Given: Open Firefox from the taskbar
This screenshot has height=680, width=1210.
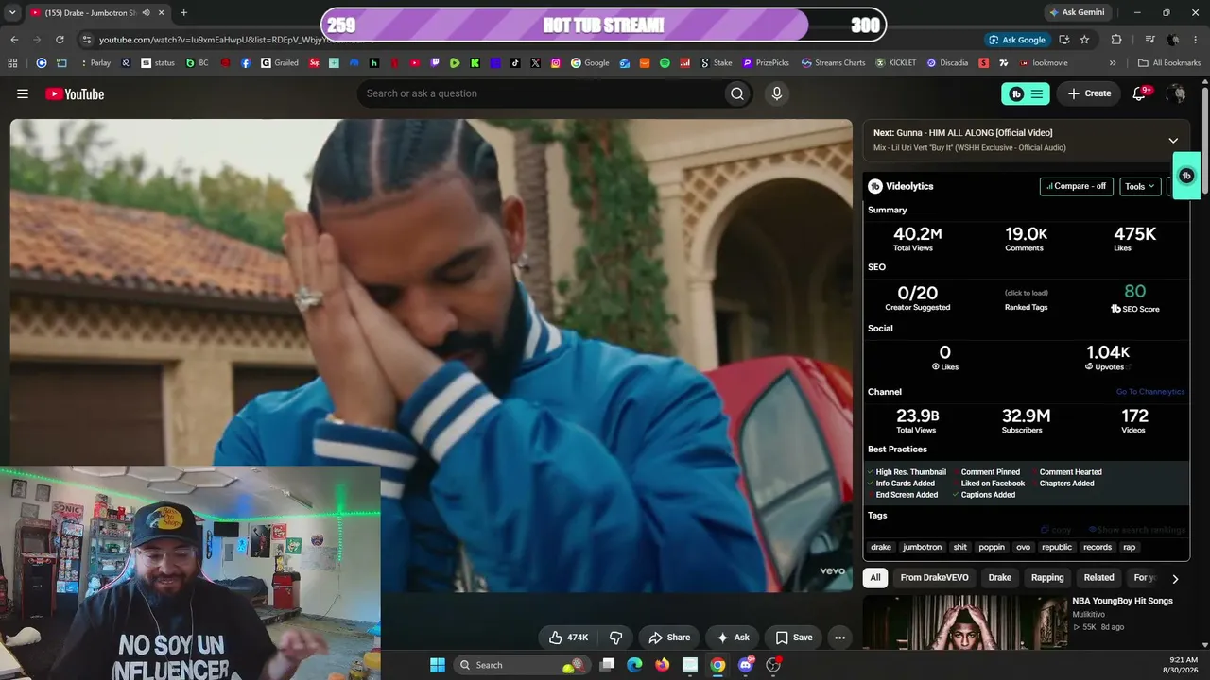Looking at the screenshot, I should pyautogui.click(x=663, y=665).
